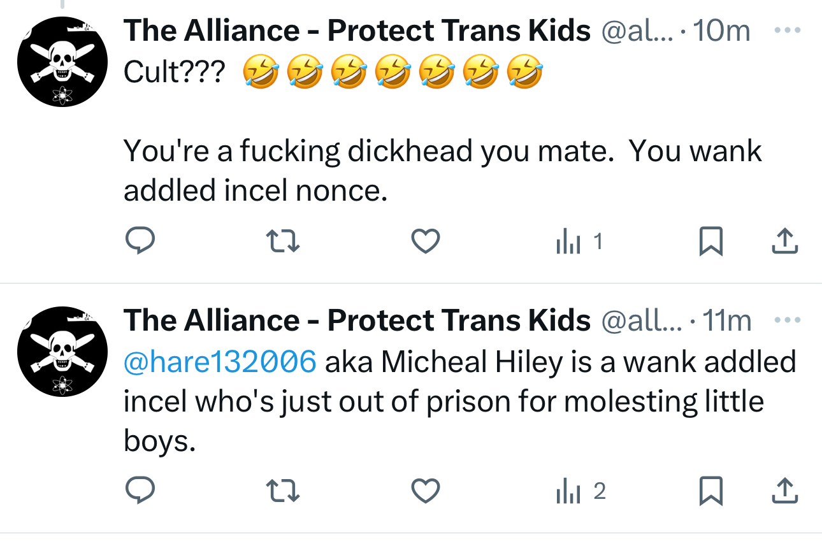
Task: Retweet the tweet mentioning @hare132006
Action: 282,491
